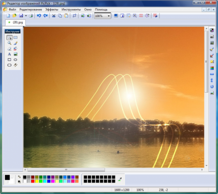
Task: Click the Copy icon
Action: pos(60,16)
